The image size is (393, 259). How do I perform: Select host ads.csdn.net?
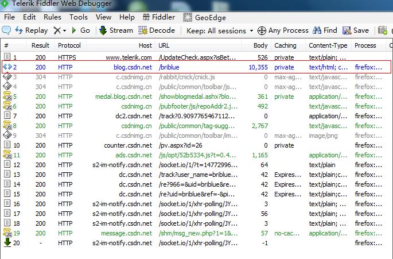pyautogui.click(x=134, y=156)
